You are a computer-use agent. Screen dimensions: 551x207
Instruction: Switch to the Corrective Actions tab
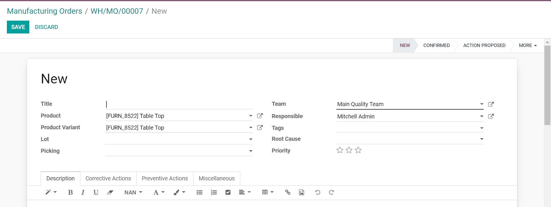pos(108,178)
